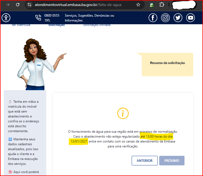203x176 pixels.
Task: Open the green Android extension icon
Action: point(152,5)
